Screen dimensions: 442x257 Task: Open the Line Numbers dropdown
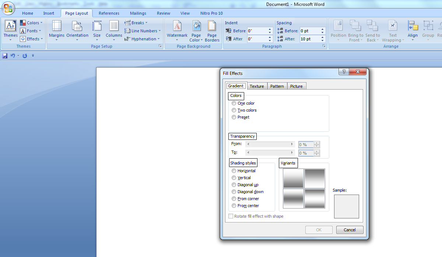142,31
